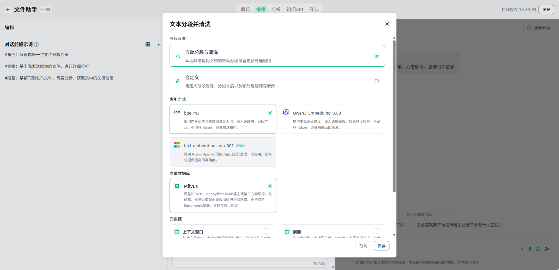
Task: Select the 自定义 segmentation radio button
Action: pos(376,81)
